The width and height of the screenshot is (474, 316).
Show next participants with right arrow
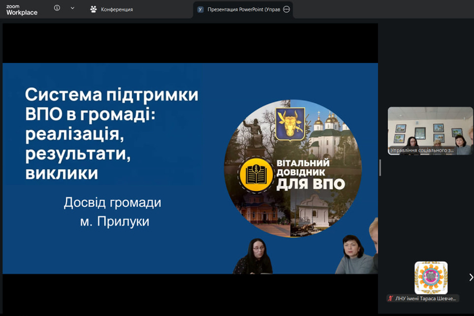pos(471,277)
